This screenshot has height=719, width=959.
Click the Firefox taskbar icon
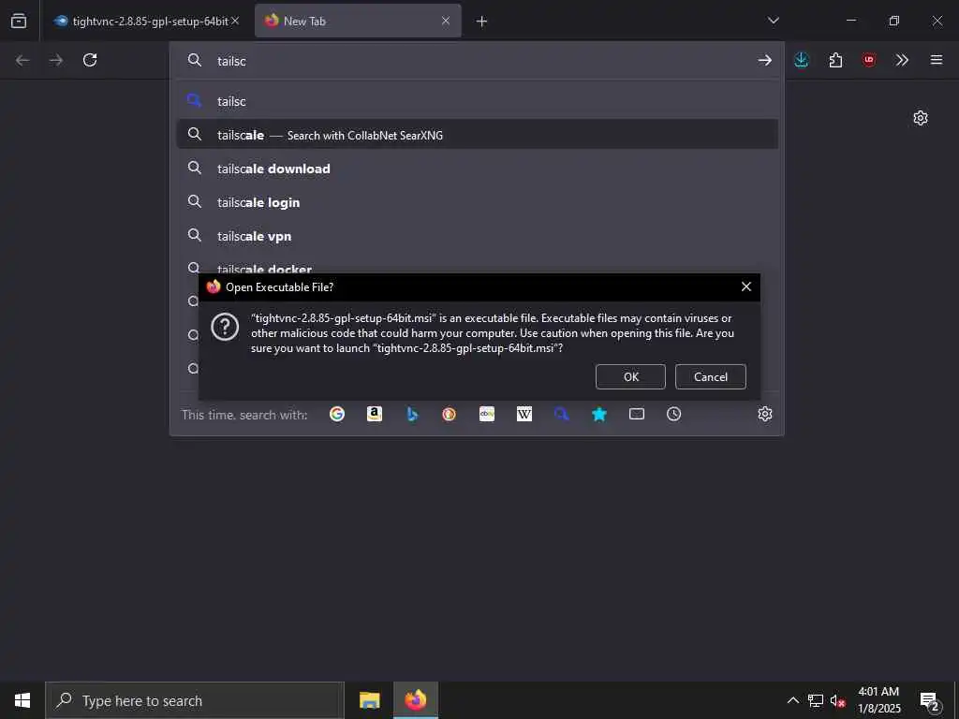tap(415, 700)
